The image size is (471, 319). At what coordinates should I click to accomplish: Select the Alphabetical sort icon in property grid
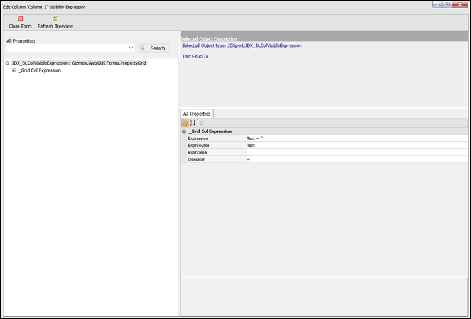[193, 123]
